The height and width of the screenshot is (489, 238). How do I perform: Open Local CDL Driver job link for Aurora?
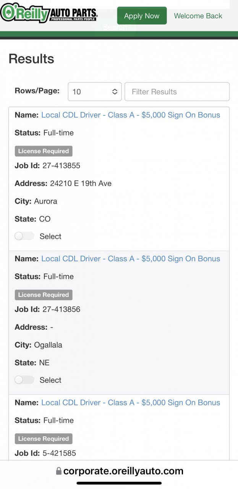pyautogui.click(x=131, y=115)
